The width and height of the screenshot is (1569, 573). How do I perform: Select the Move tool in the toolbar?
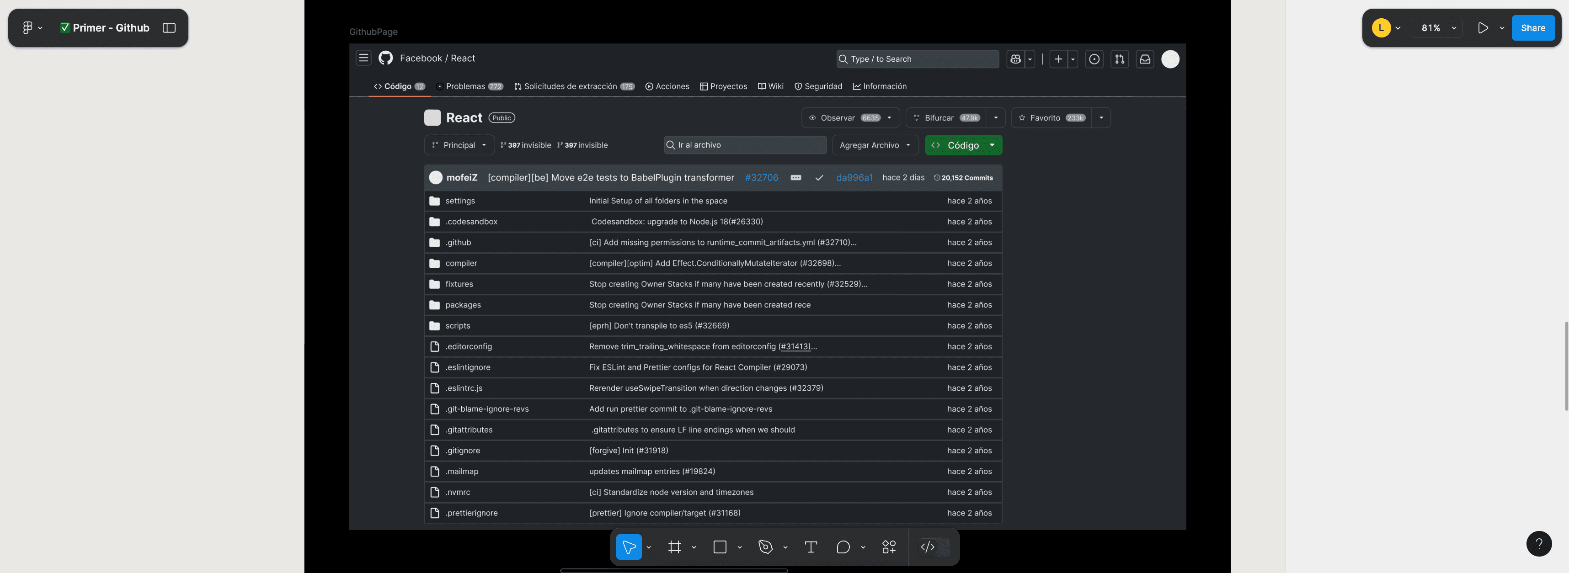click(629, 547)
